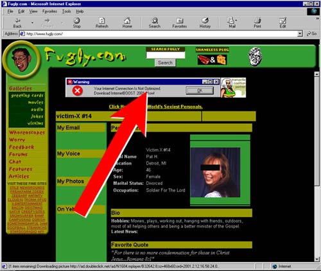Open the View menu
Viewport: 321px width, 271px height.
33,12
